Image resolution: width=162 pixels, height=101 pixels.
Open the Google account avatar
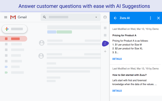[x=105, y=17]
